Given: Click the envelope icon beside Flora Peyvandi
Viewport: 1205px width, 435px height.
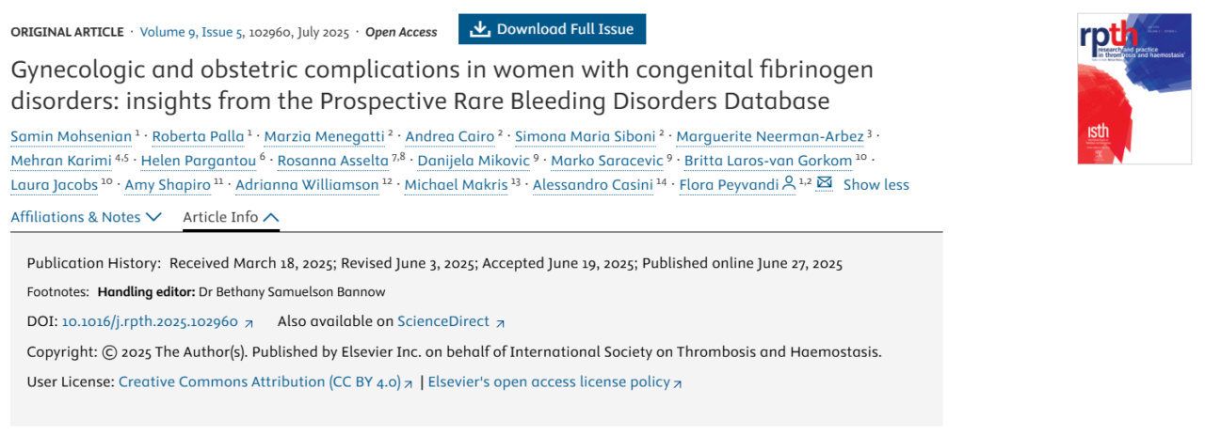Looking at the screenshot, I should point(824,184).
